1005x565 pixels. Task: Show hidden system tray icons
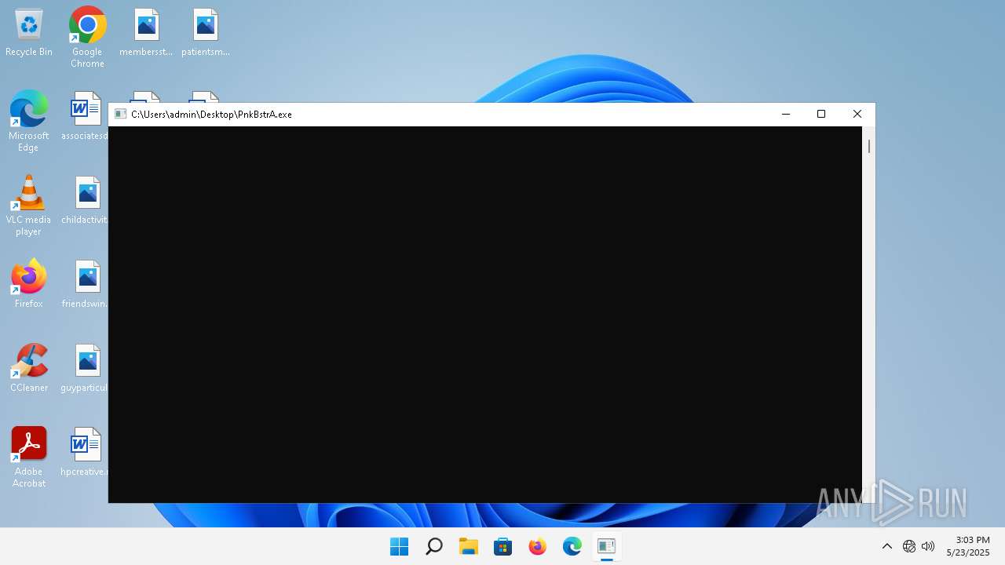887,546
